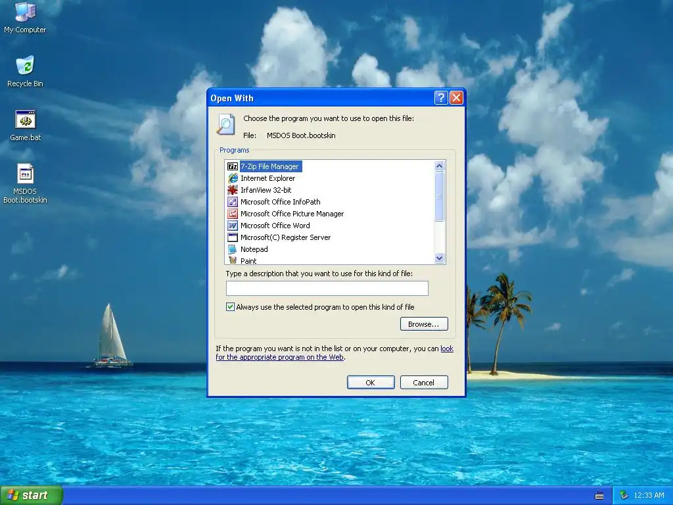Select Internet Explorer text in list
This screenshot has width=673, height=505.
pos(267,178)
